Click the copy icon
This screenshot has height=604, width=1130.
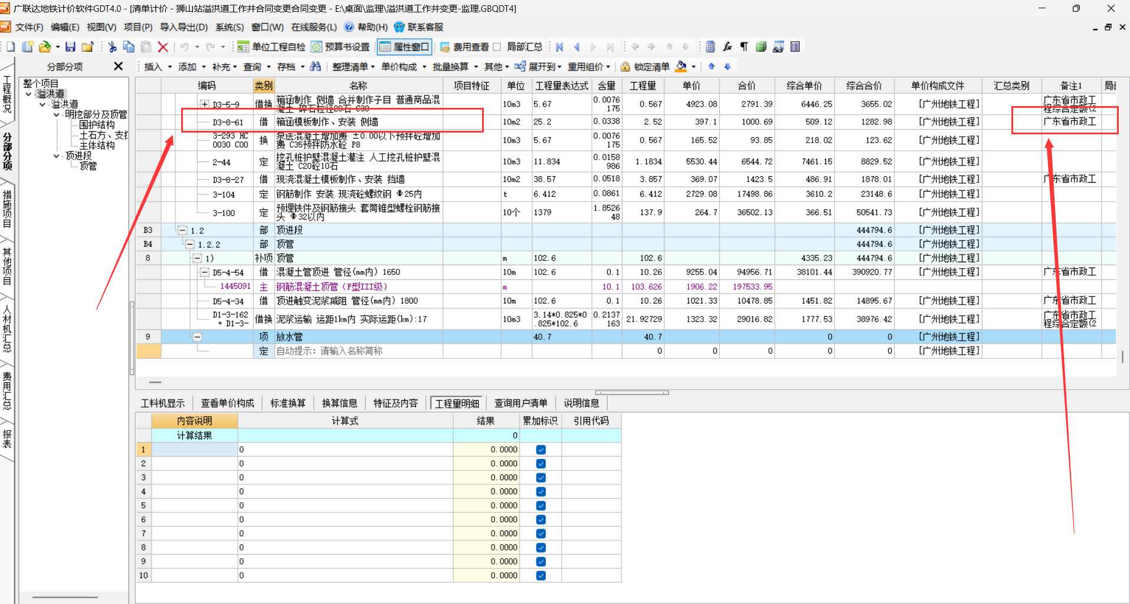(x=129, y=47)
